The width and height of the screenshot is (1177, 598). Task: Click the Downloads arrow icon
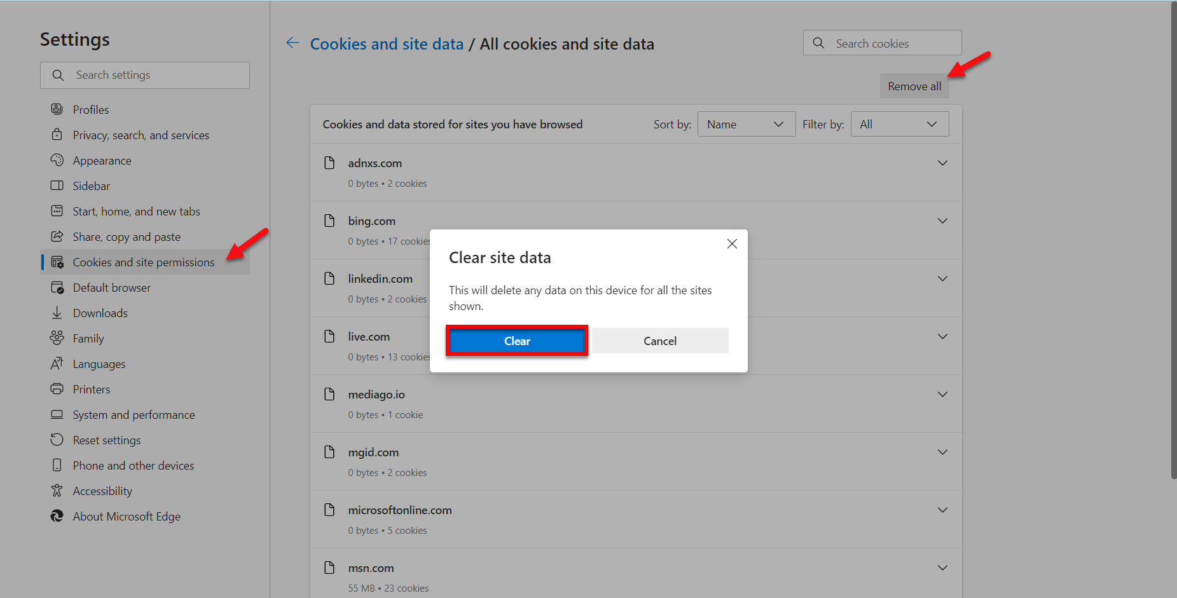point(57,313)
